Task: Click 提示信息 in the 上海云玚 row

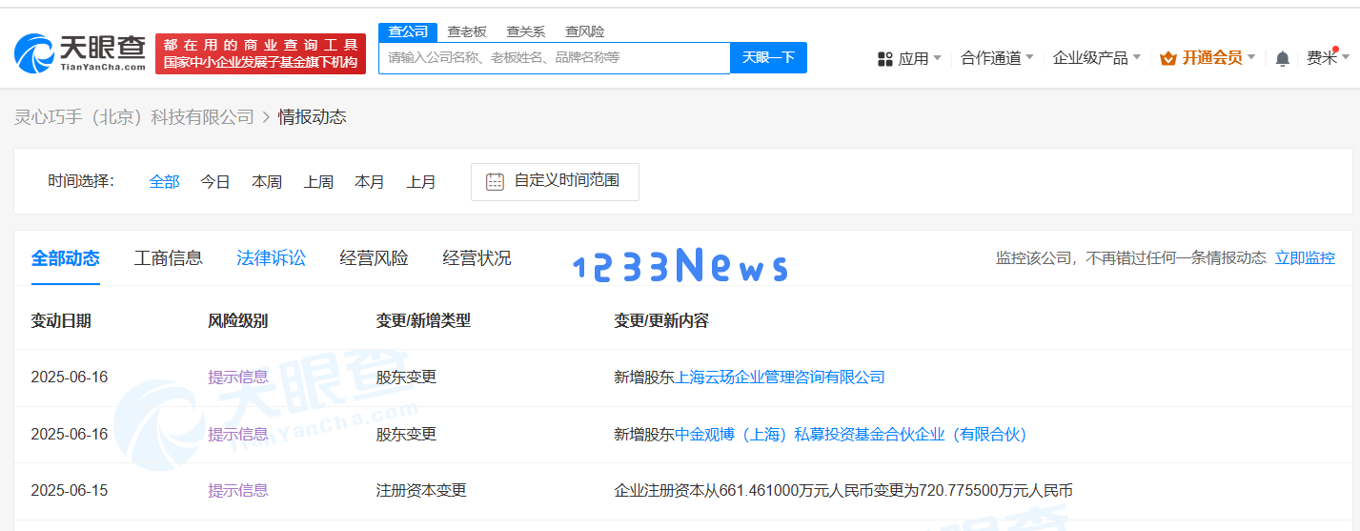Action: 238,377
